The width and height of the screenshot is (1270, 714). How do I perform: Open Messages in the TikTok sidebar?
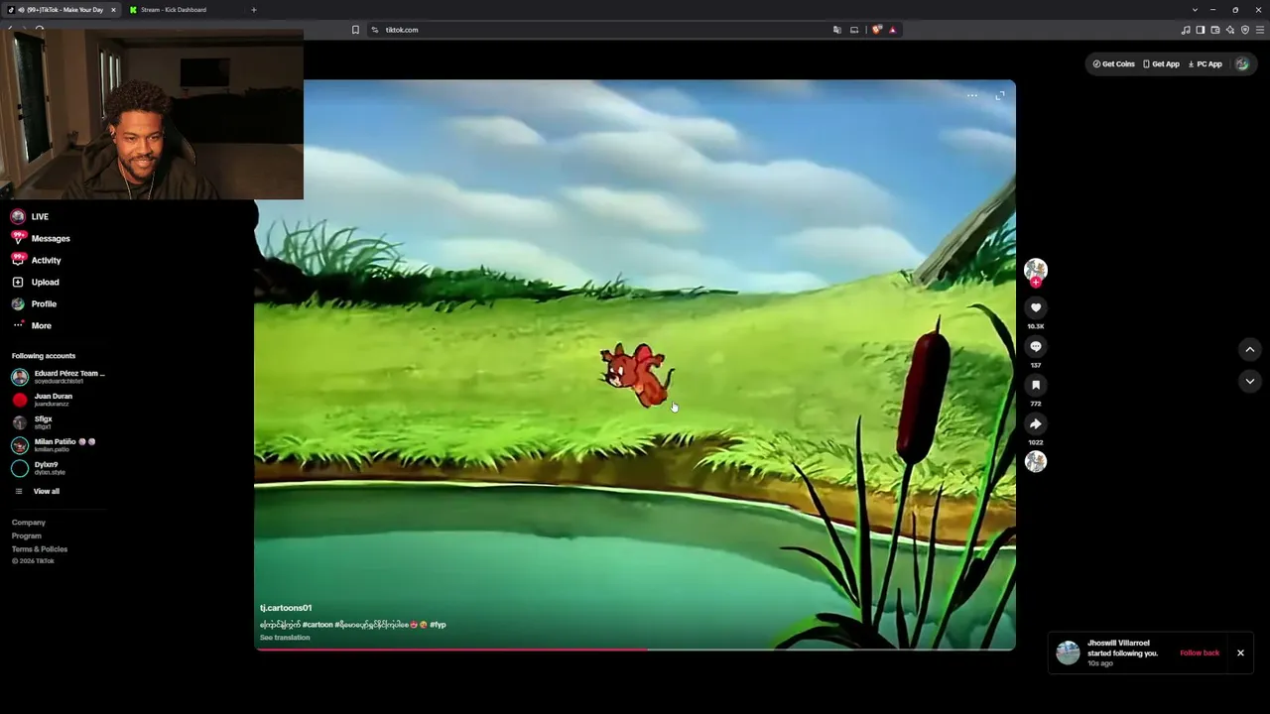(41, 238)
